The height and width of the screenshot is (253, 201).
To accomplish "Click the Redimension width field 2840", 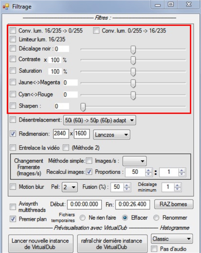I will 61,133.
